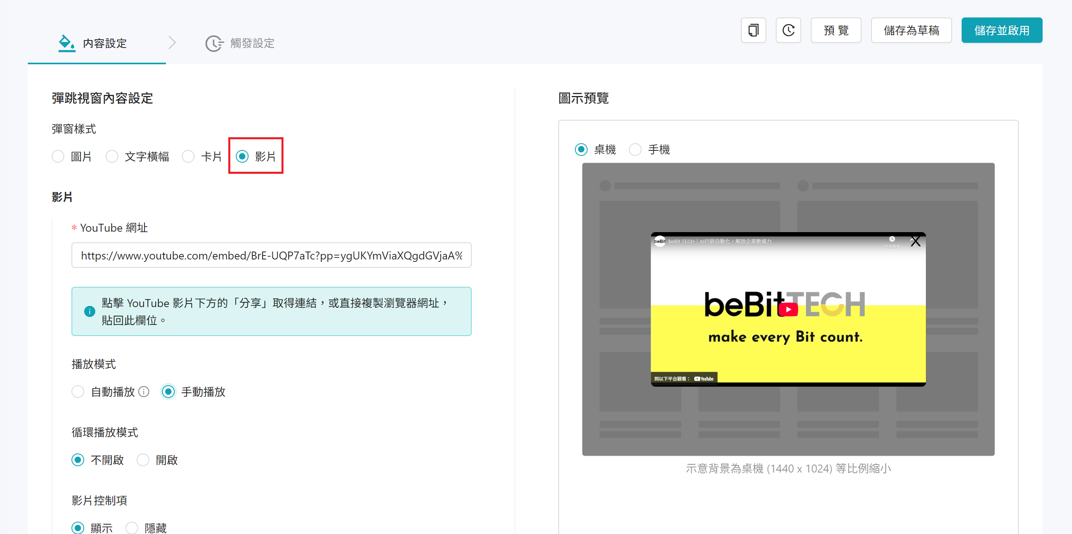Click the copy/duplicate icon in top toolbar
This screenshot has width=1072, height=534.
point(753,30)
